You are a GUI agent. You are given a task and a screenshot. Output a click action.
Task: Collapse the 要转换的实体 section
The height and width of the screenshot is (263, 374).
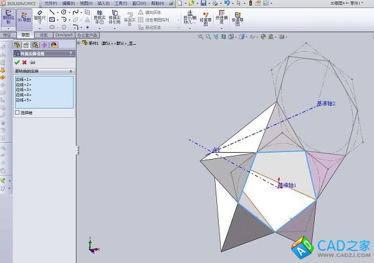70,71
